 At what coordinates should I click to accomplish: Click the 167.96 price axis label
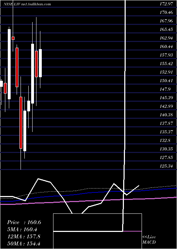point(166,21)
